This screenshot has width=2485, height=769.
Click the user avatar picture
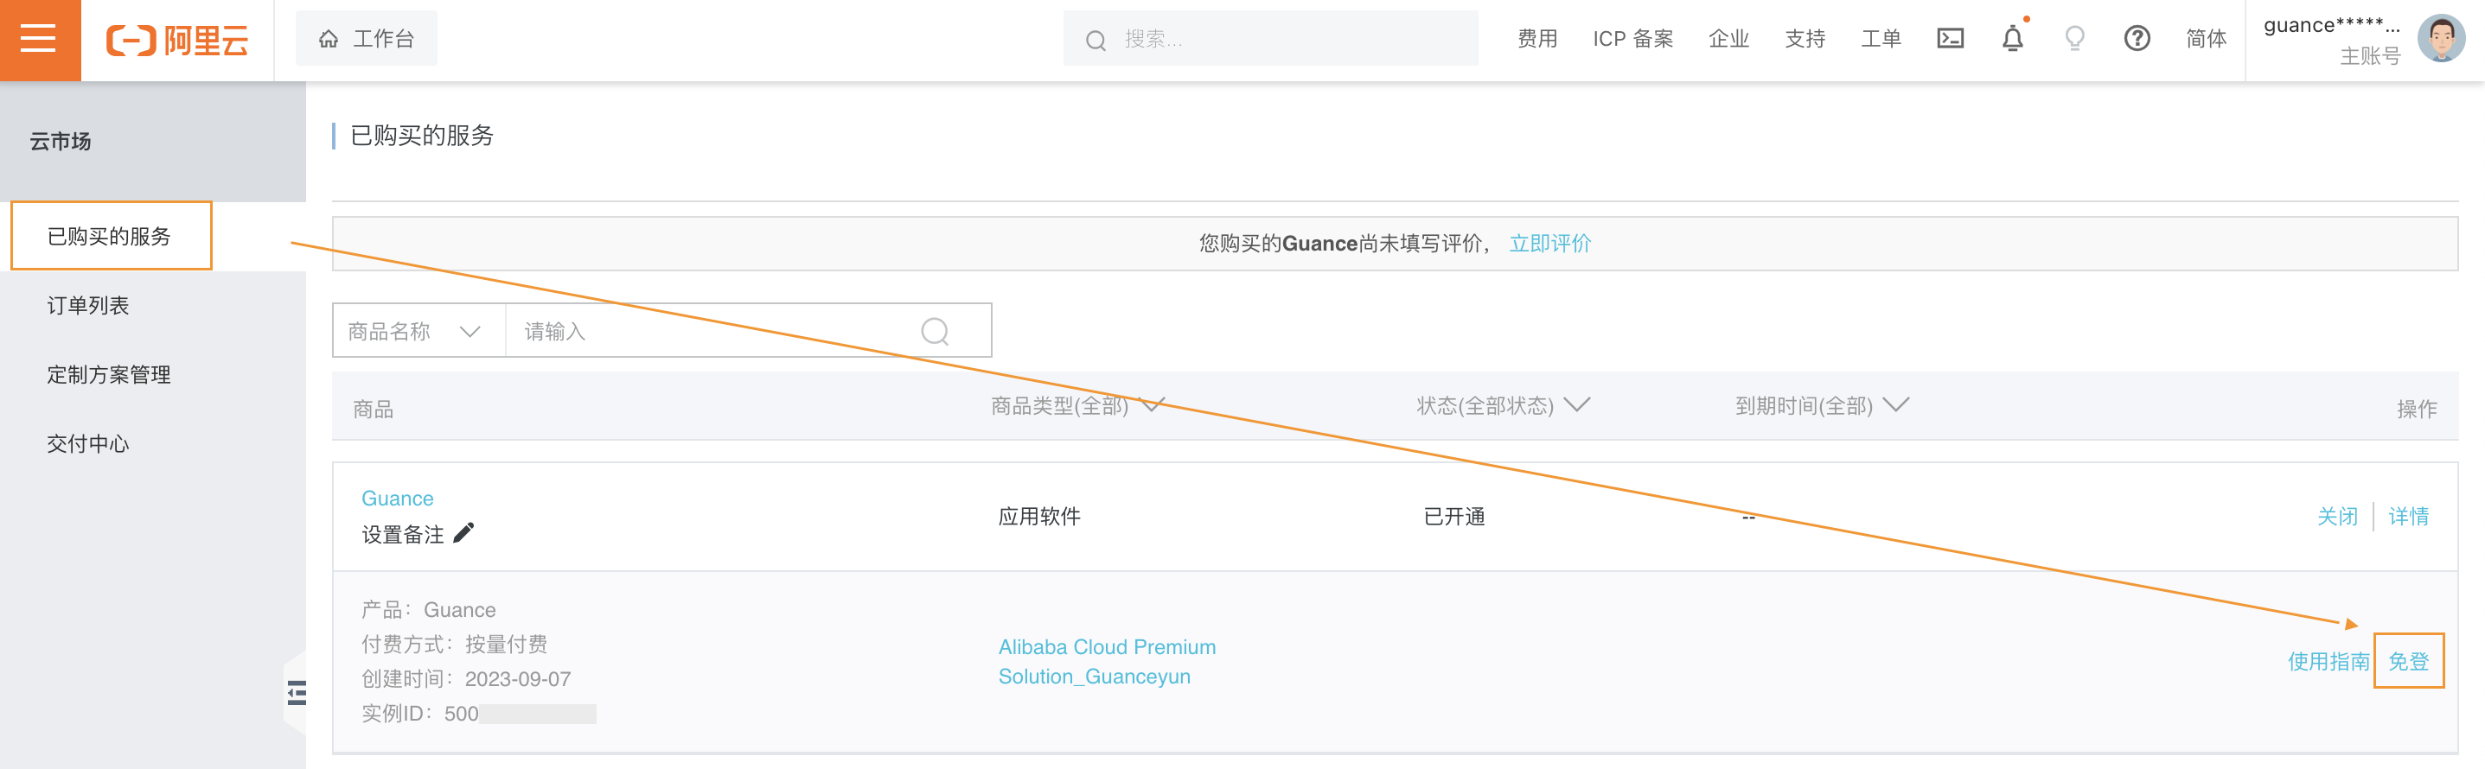click(2441, 40)
